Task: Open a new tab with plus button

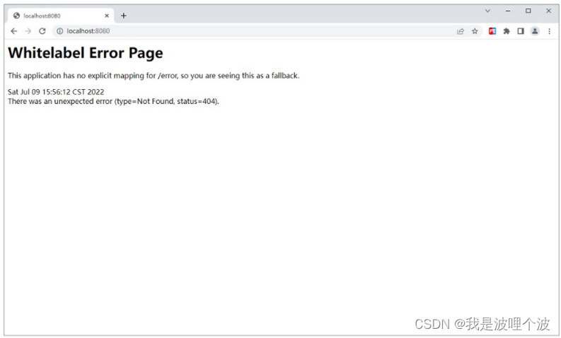Action: [x=123, y=16]
